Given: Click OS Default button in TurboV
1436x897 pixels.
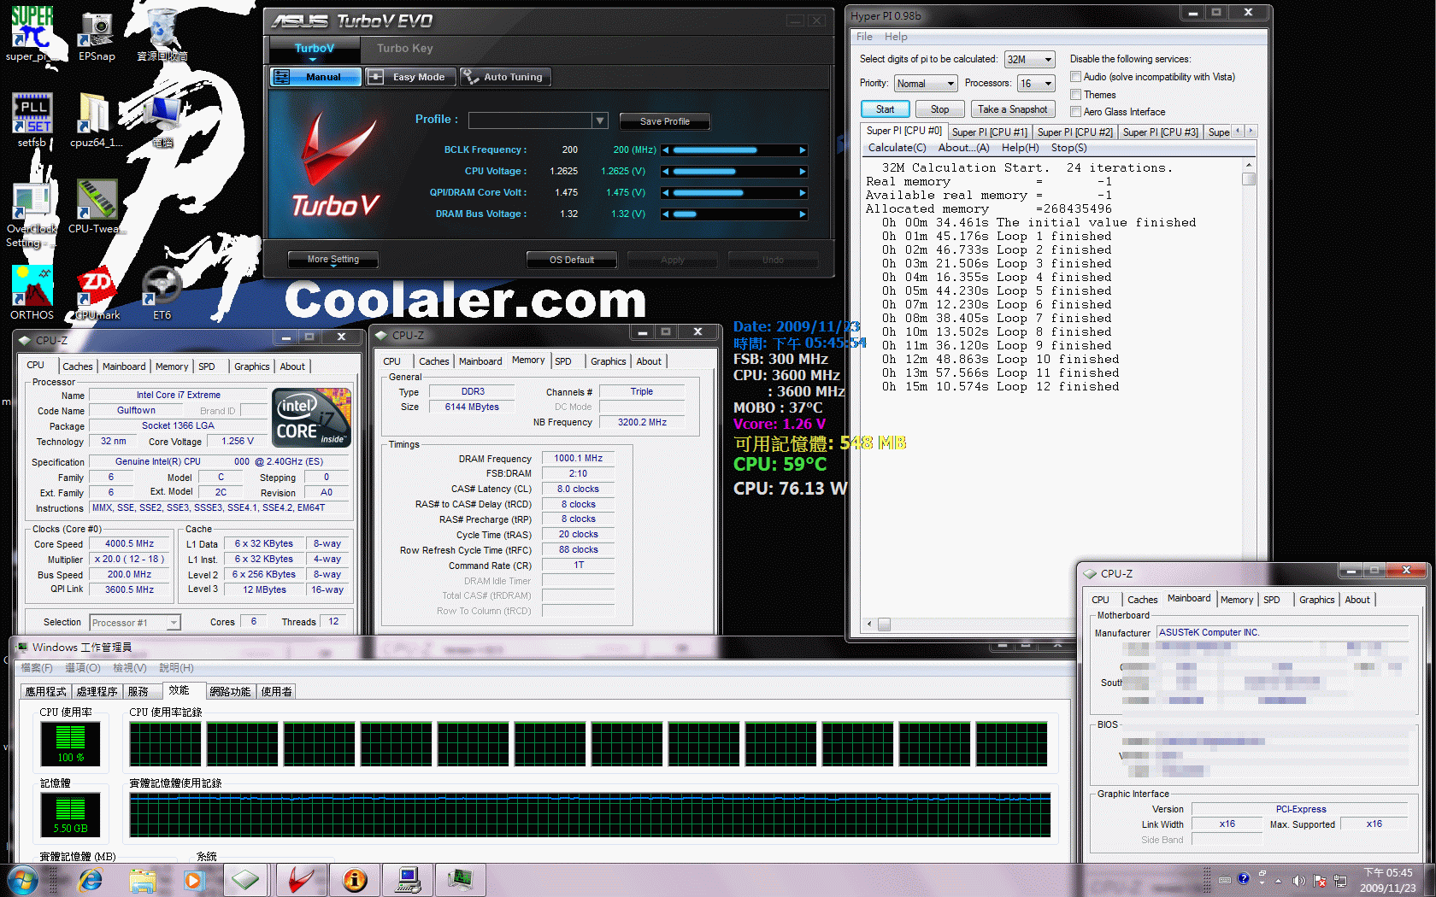Looking at the screenshot, I should pyautogui.click(x=572, y=260).
